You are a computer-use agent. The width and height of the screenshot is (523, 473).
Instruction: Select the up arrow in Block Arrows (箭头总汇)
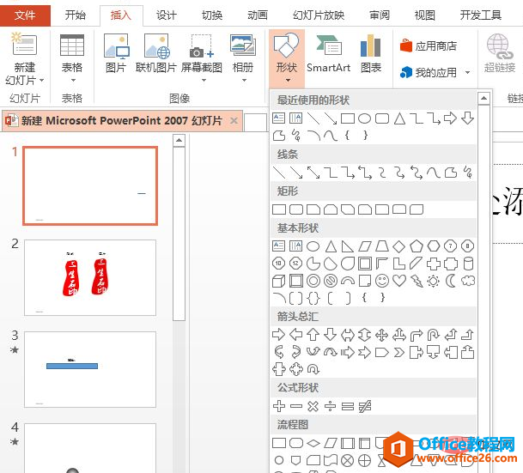(x=313, y=334)
